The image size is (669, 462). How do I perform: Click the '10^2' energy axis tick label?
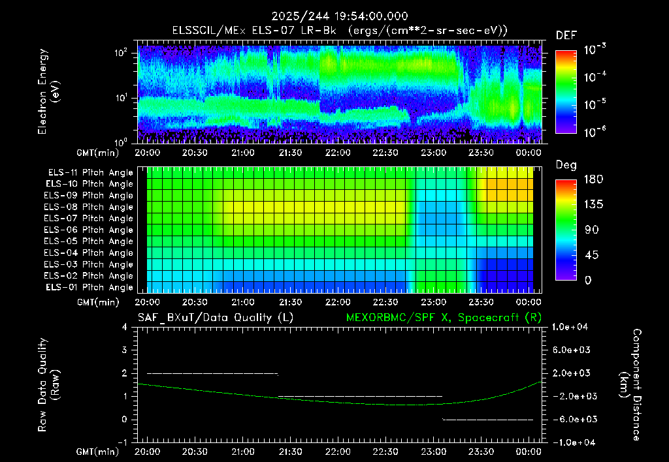[121, 53]
